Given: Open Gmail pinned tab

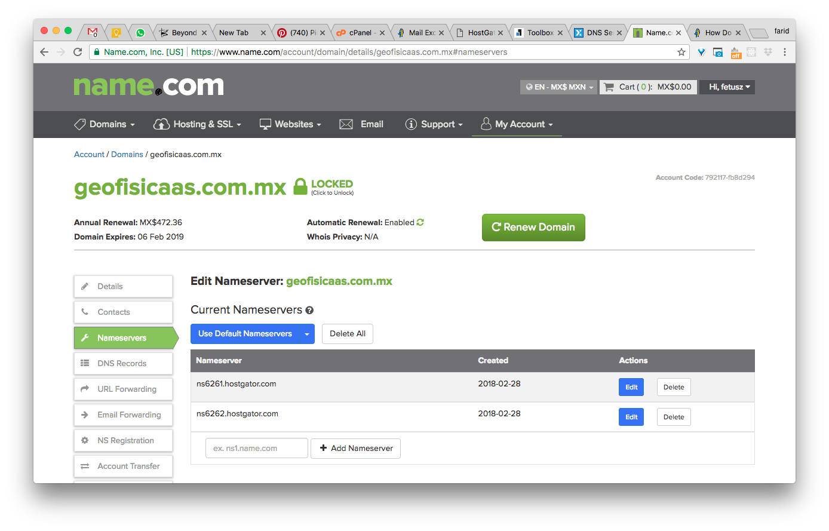Looking at the screenshot, I should (x=93, y=33).
